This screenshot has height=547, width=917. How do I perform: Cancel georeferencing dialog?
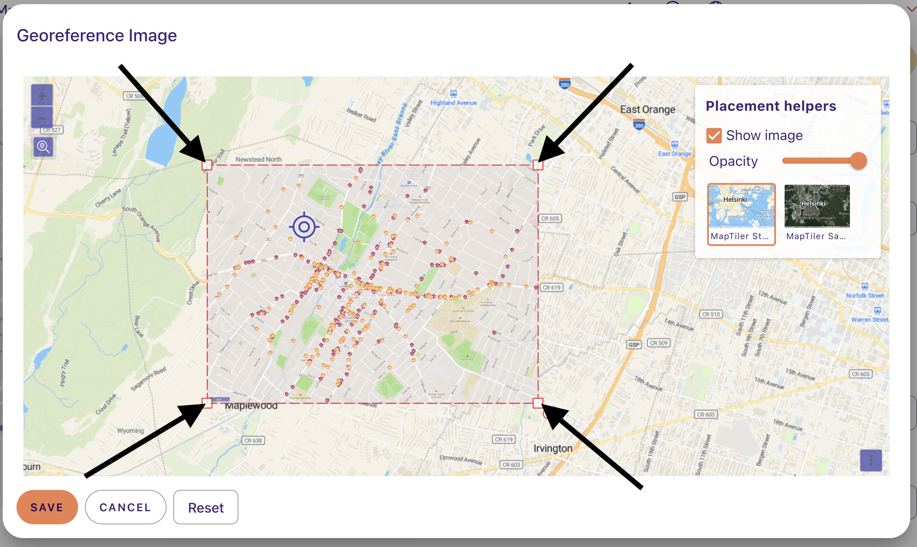(x=125, y=507)
